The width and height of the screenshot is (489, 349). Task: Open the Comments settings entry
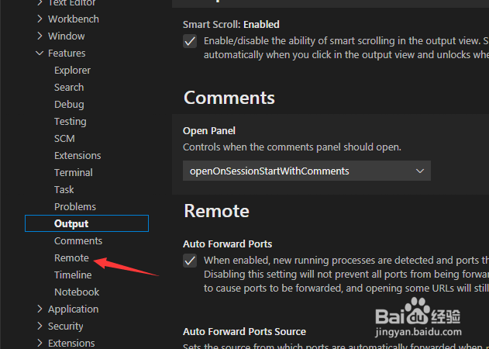(x=78, y=241)
